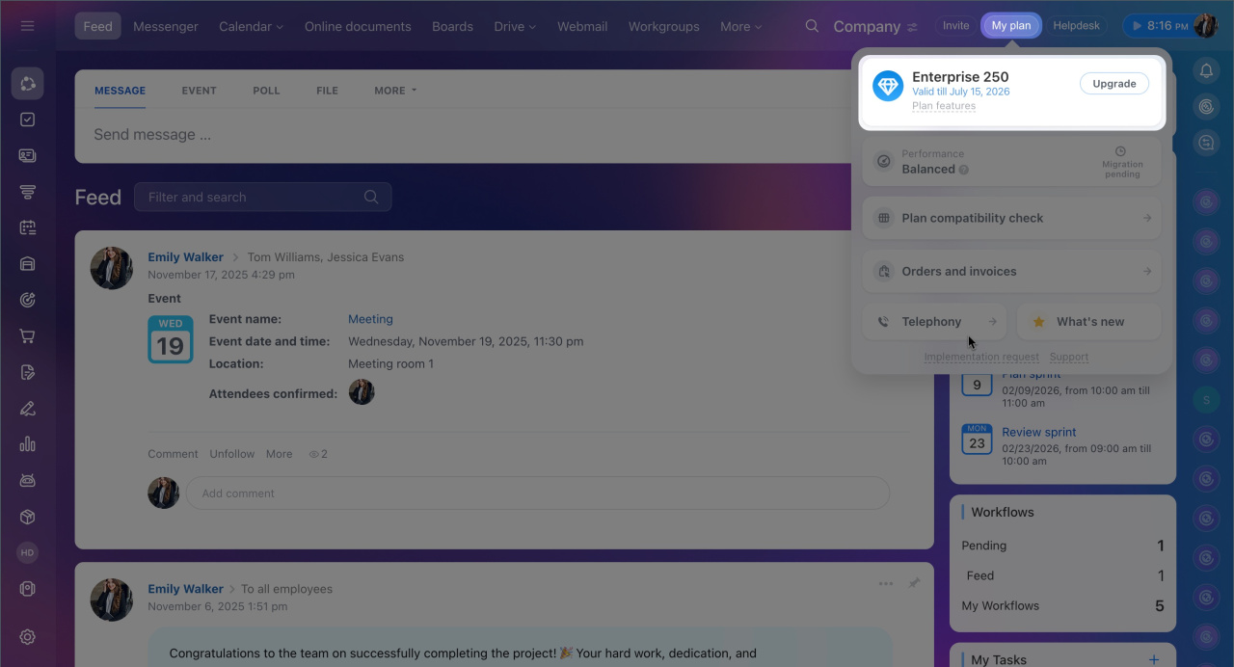Pin the post to all employees
This screenshot has width=1234, height=667.
913,583
